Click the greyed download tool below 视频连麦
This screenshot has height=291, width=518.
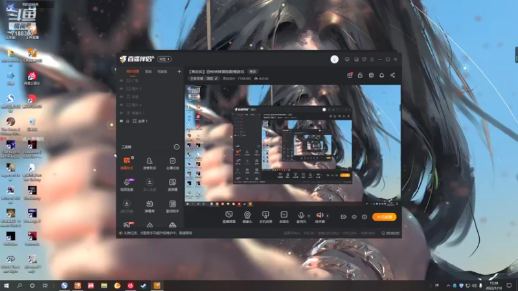(x=126, y=206)
